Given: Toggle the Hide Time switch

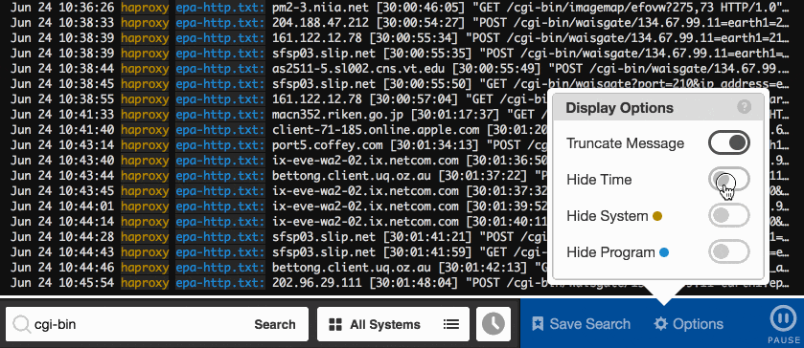Looking at the screenshot, I should point(729,180).
